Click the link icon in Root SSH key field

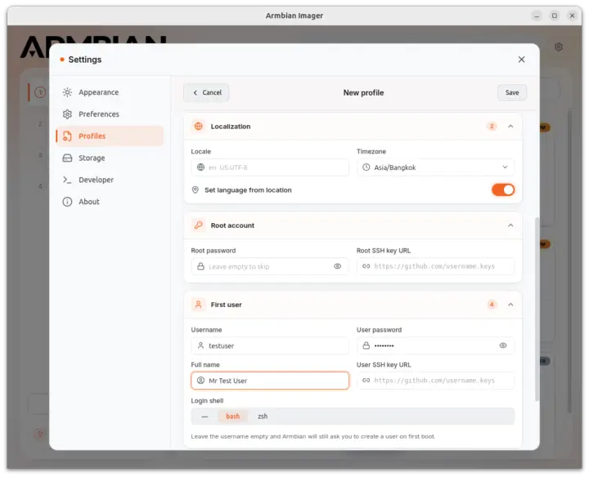(366, 266)
